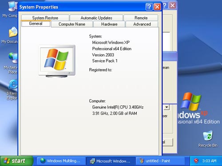The image size is (222, 166).
Task: Click the 'Version 2003' text
Action: [103, 55]
